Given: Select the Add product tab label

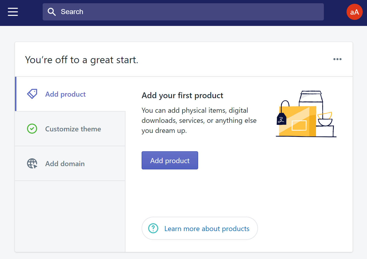Looking at the screenshot, I should 65,94.
